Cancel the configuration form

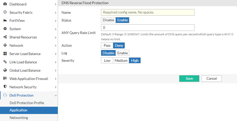click(212, 78)
